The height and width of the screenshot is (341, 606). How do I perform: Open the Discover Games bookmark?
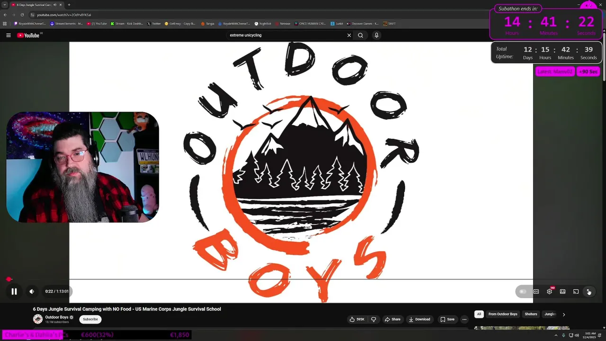(363, 24)
